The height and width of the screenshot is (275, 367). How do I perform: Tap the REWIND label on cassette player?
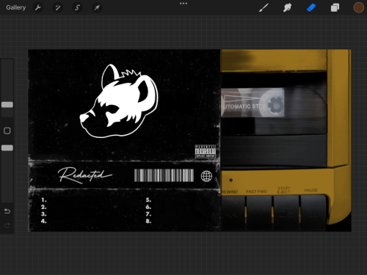(x=230, y=191)
